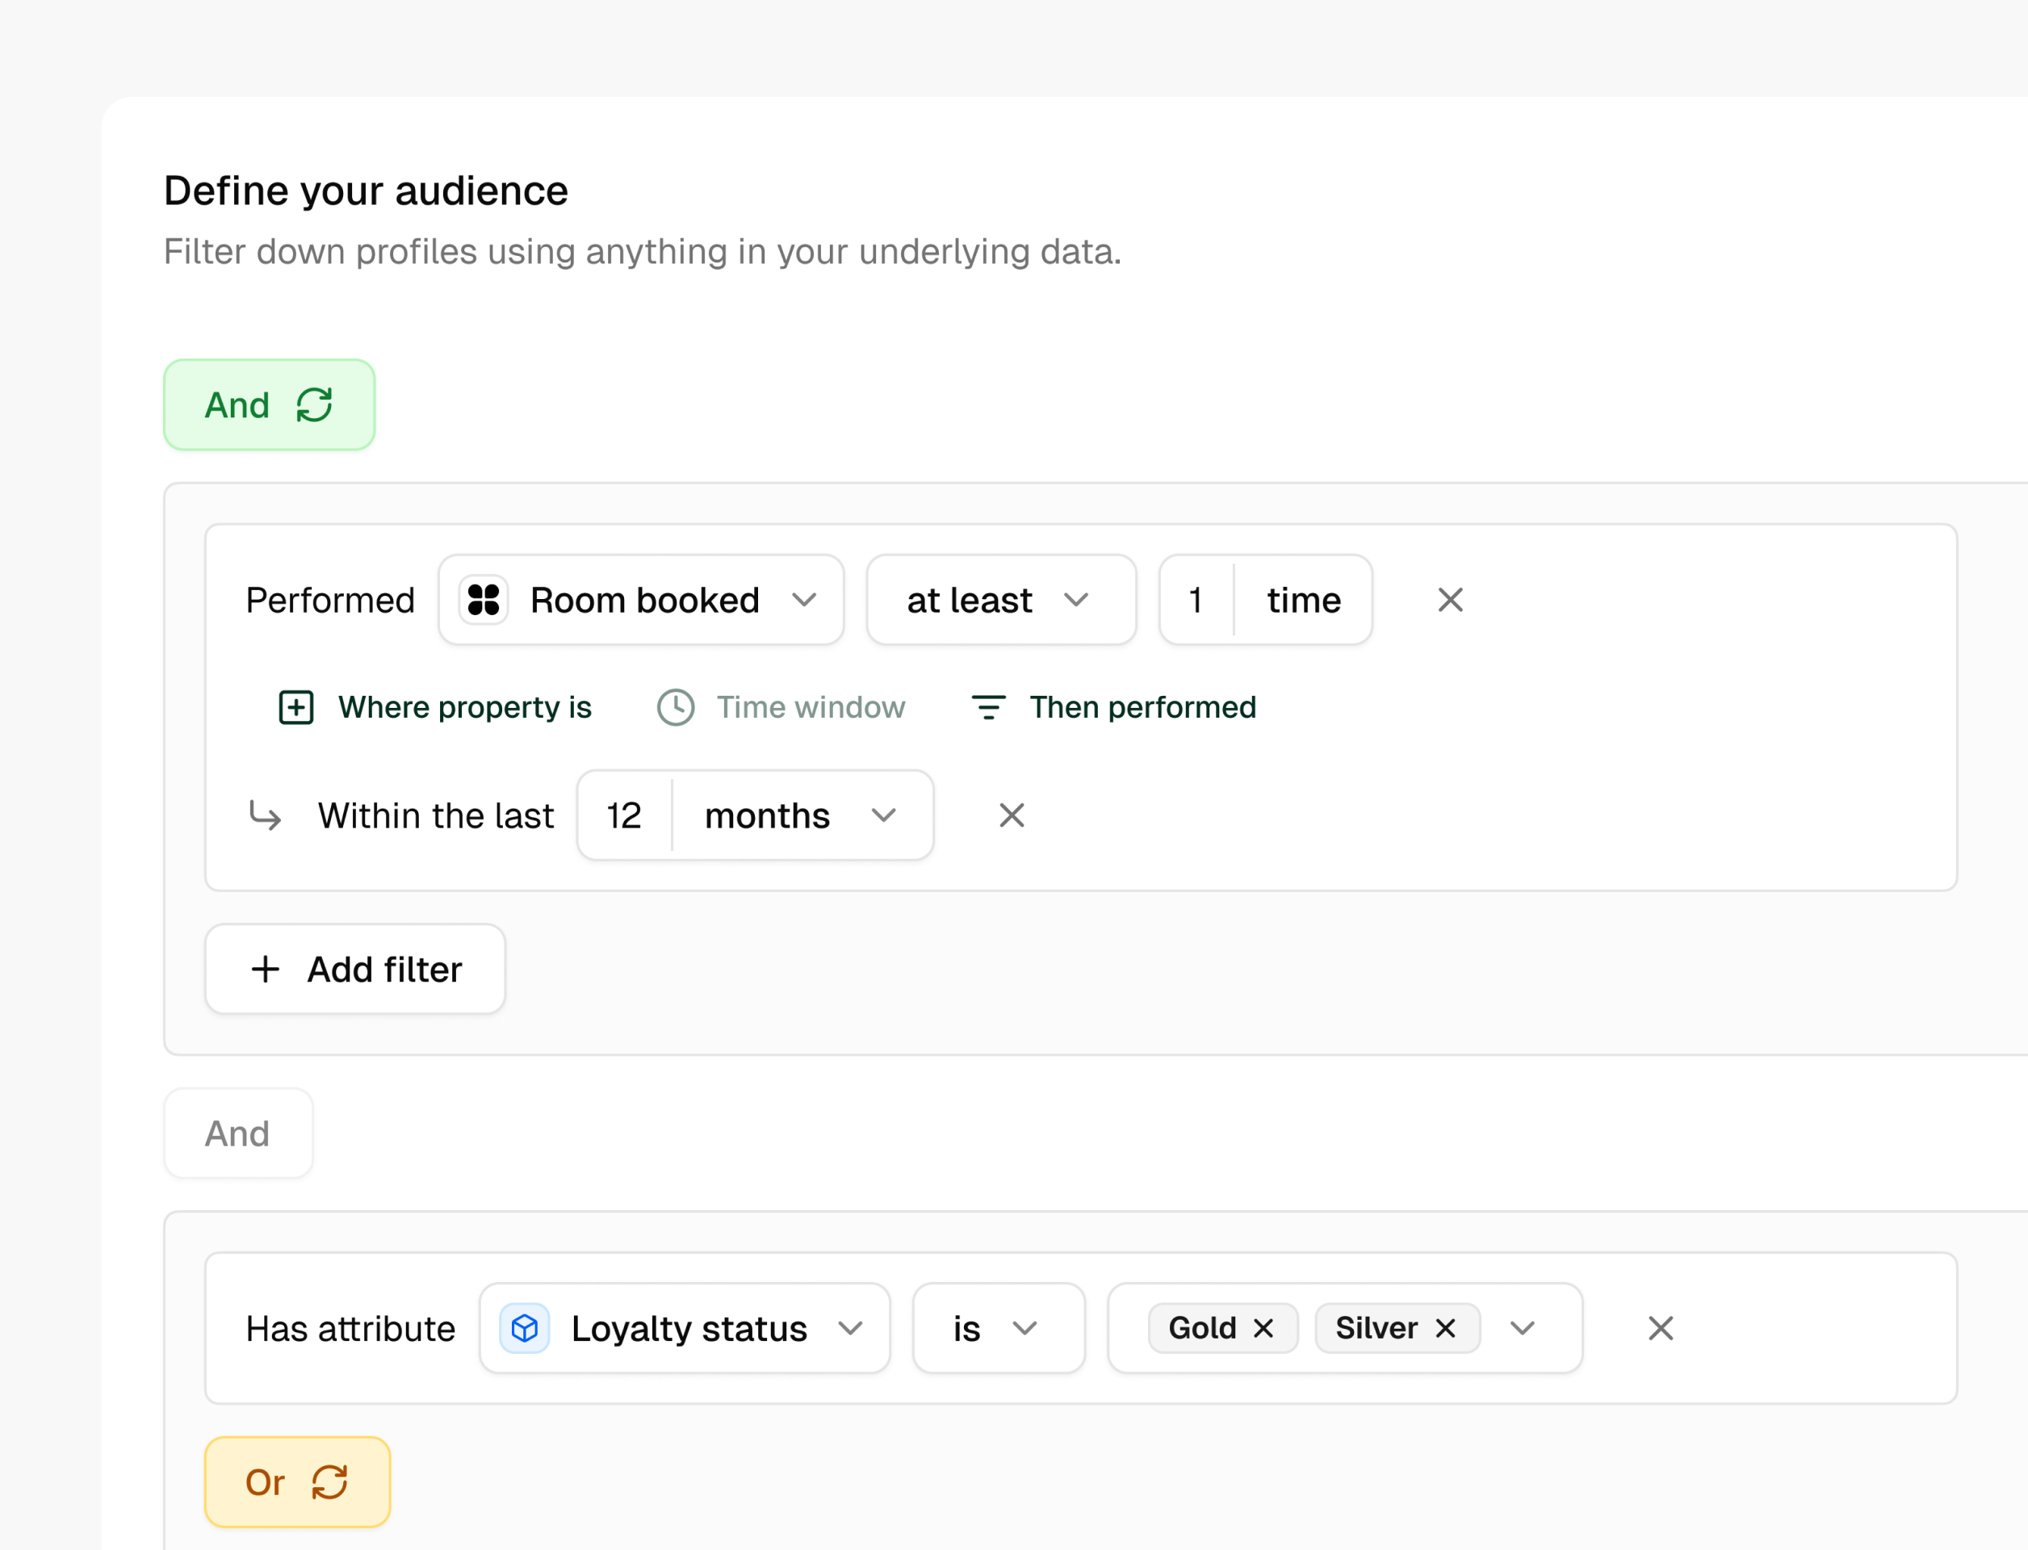Remove the Gold tag from loyalty values
Screen dimensions: 2028x1550
point(1265,1329)
